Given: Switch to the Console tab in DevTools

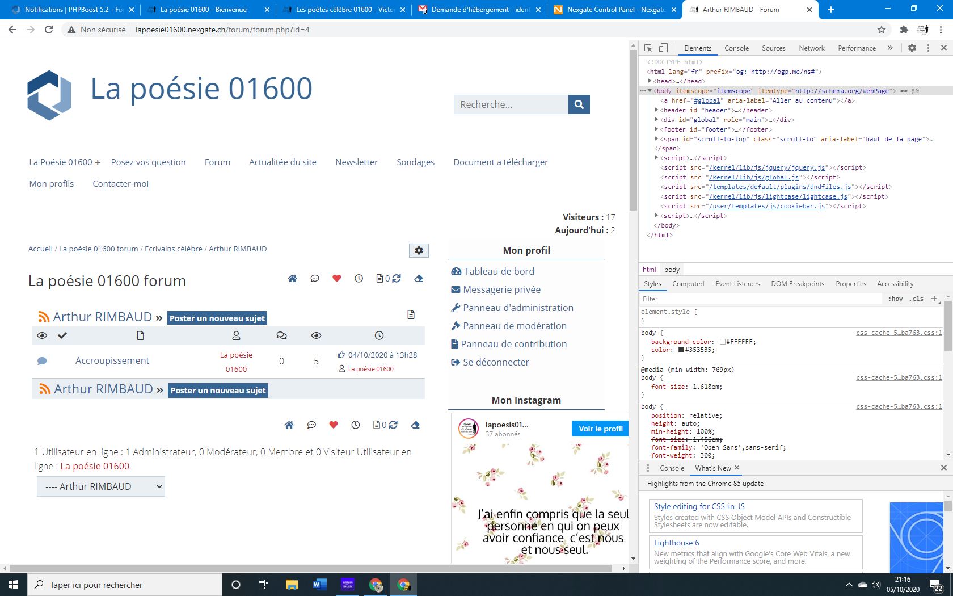Looking at the screenshot, I should point(736,48).
